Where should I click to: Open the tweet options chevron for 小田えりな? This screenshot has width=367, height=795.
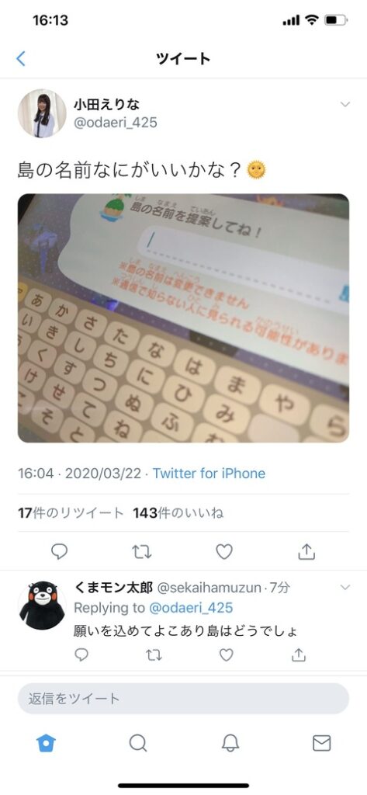(x=345, y=105)
